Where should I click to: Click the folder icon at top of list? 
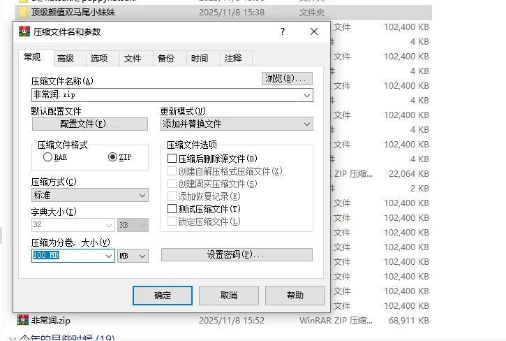pos(23,12)
